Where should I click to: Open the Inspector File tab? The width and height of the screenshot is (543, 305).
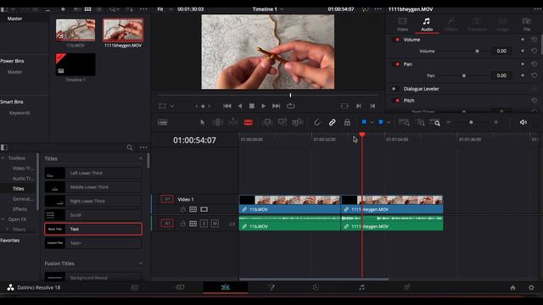click(527, 25)
